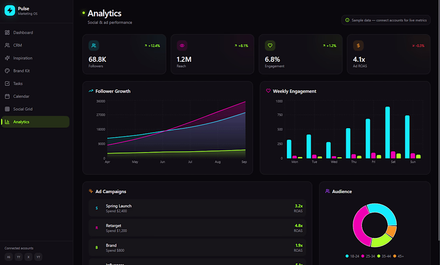Click the Reach eye icon in card
This screenshot has width=440, height=265.
182,45
